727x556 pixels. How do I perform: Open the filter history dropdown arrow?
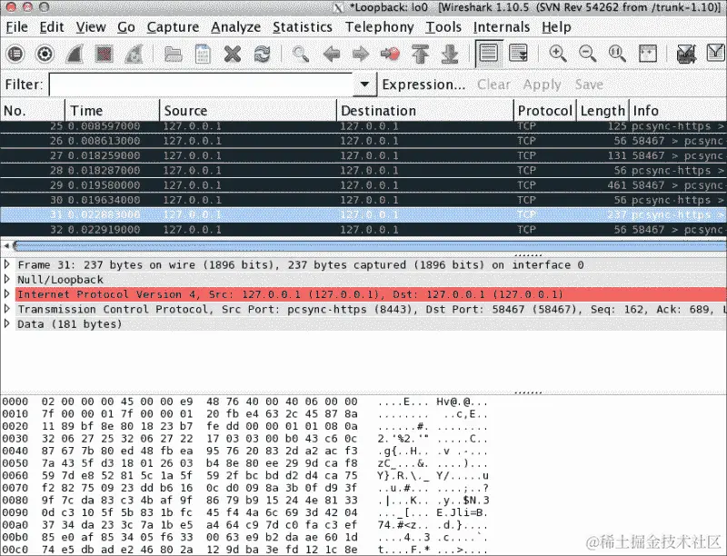point(365,84)
